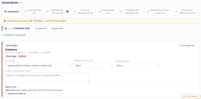Click into the İş Özeti text area
Screen dimensions: 201x99
47,77
